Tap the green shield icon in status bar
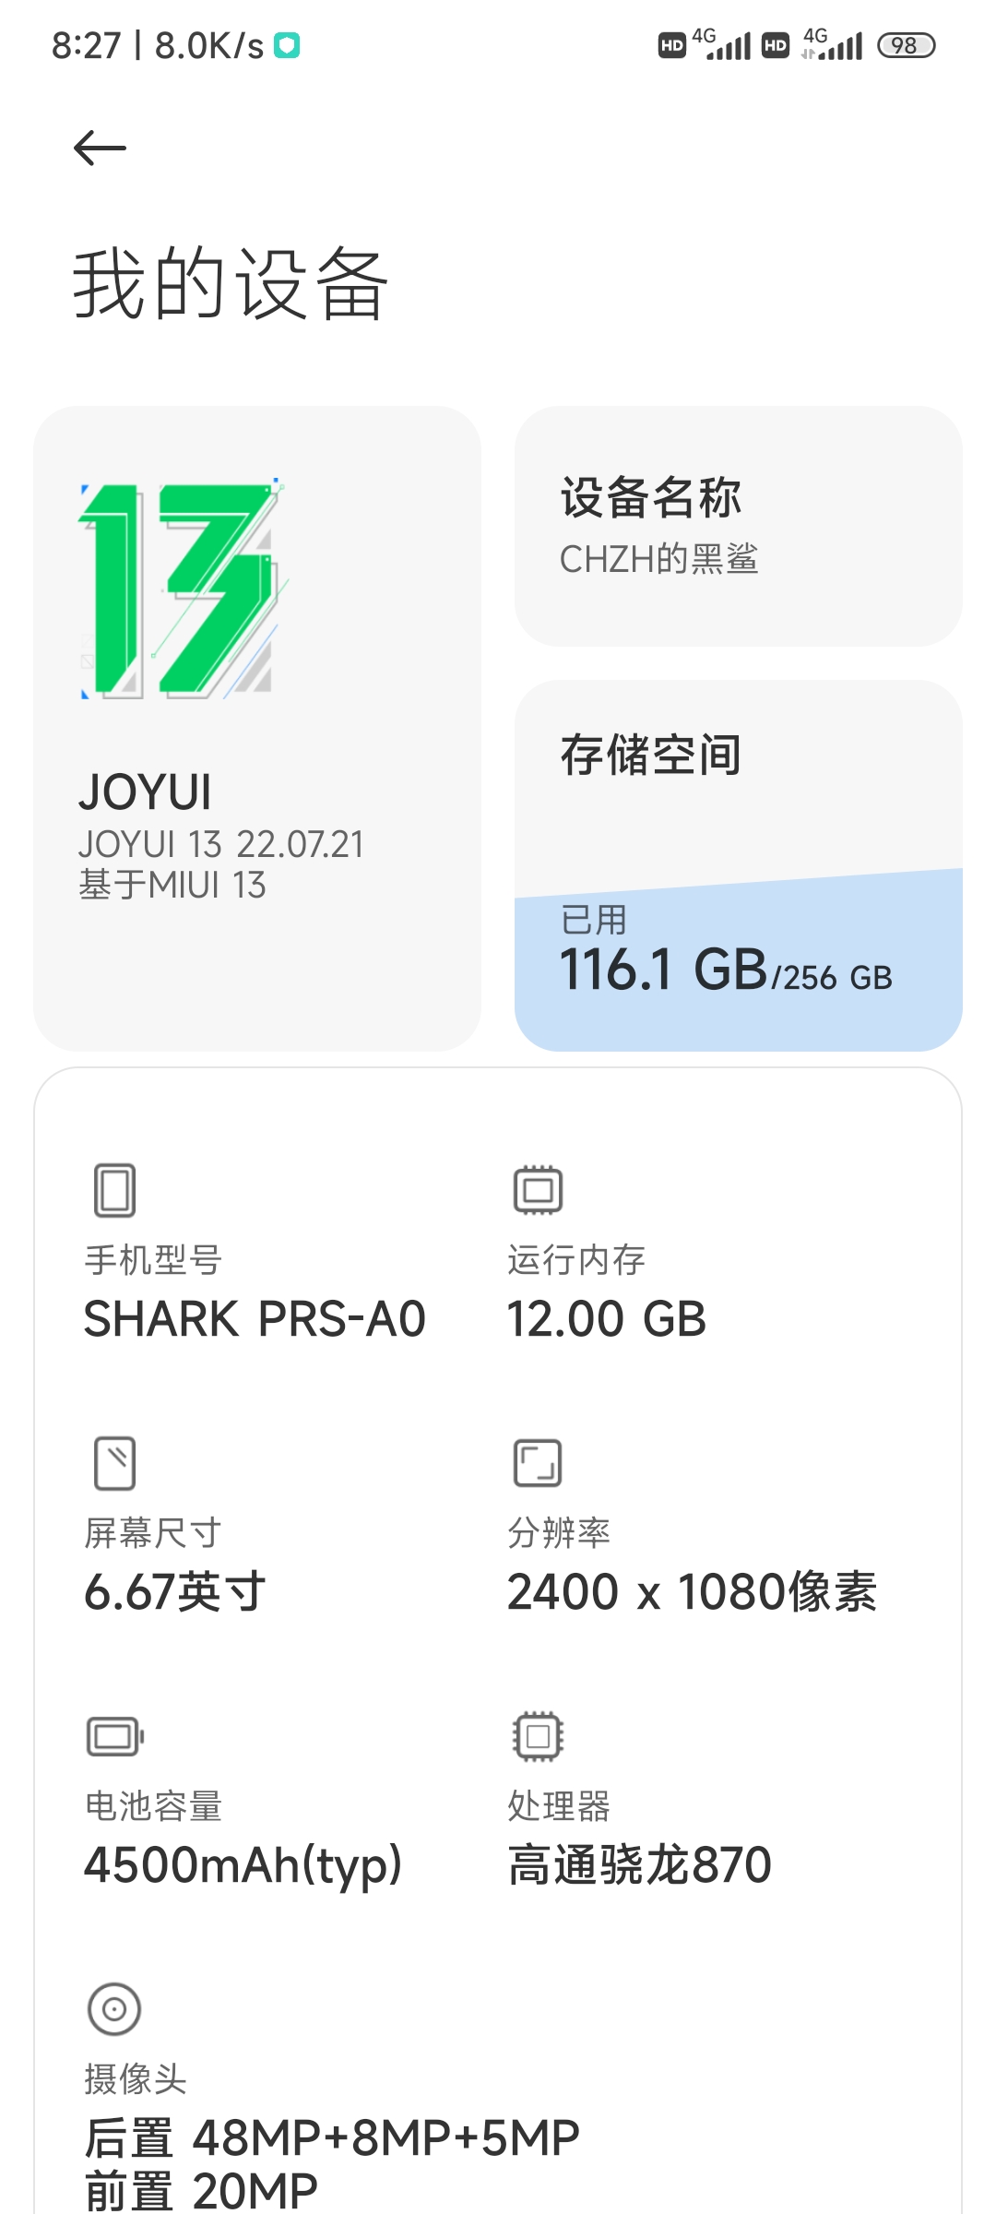The image size is (996, 2214). 288,45
